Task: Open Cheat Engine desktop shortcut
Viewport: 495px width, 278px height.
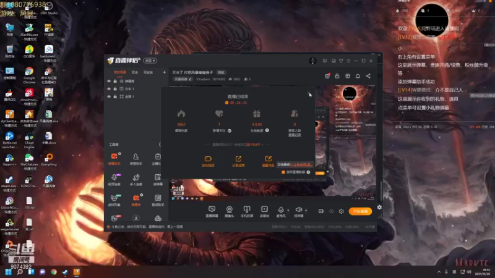Action: point(29,141)
